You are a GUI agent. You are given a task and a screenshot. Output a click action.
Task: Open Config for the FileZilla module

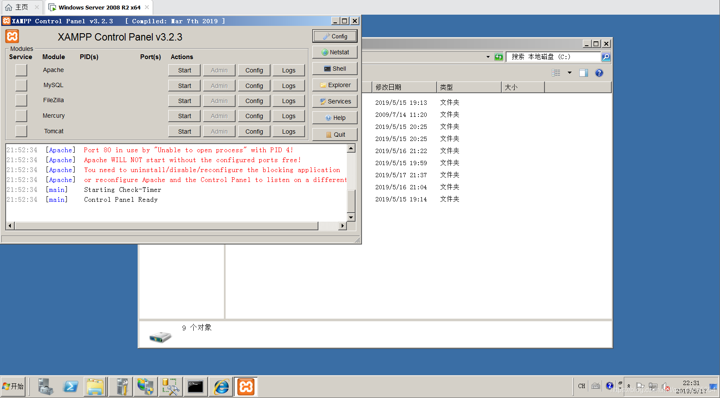click(x=254, y=101)
